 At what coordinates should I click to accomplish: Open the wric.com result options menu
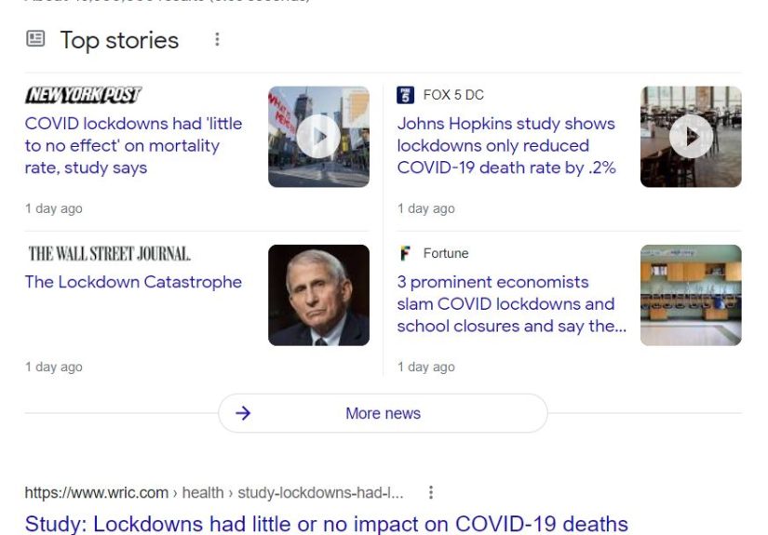coord(430,493)
